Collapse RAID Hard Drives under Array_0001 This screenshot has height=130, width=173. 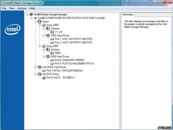click(x=44, y=57)
